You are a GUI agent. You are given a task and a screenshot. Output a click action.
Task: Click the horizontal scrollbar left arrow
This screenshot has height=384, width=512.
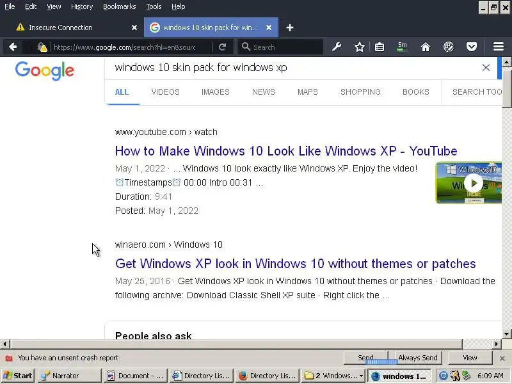(x=4, y=344)
